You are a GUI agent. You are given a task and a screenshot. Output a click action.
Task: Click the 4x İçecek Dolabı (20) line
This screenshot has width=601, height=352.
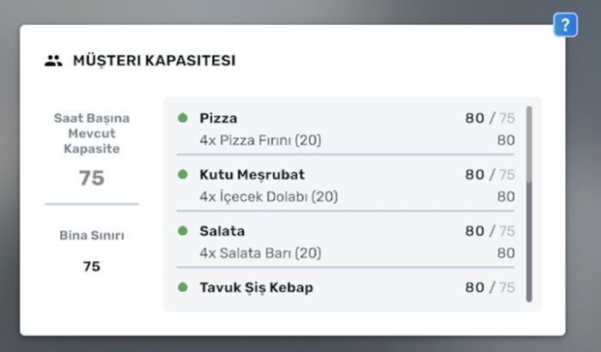pyautogui.click(x=269, y=197)
